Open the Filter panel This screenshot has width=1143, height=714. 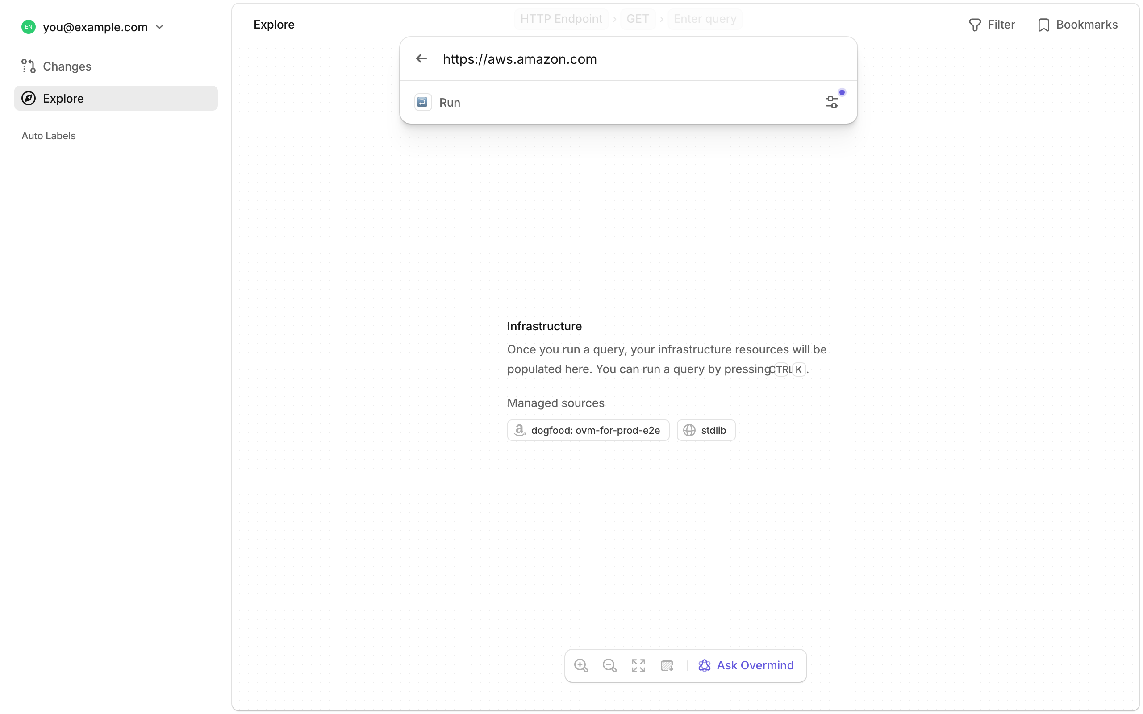point(992,25)
